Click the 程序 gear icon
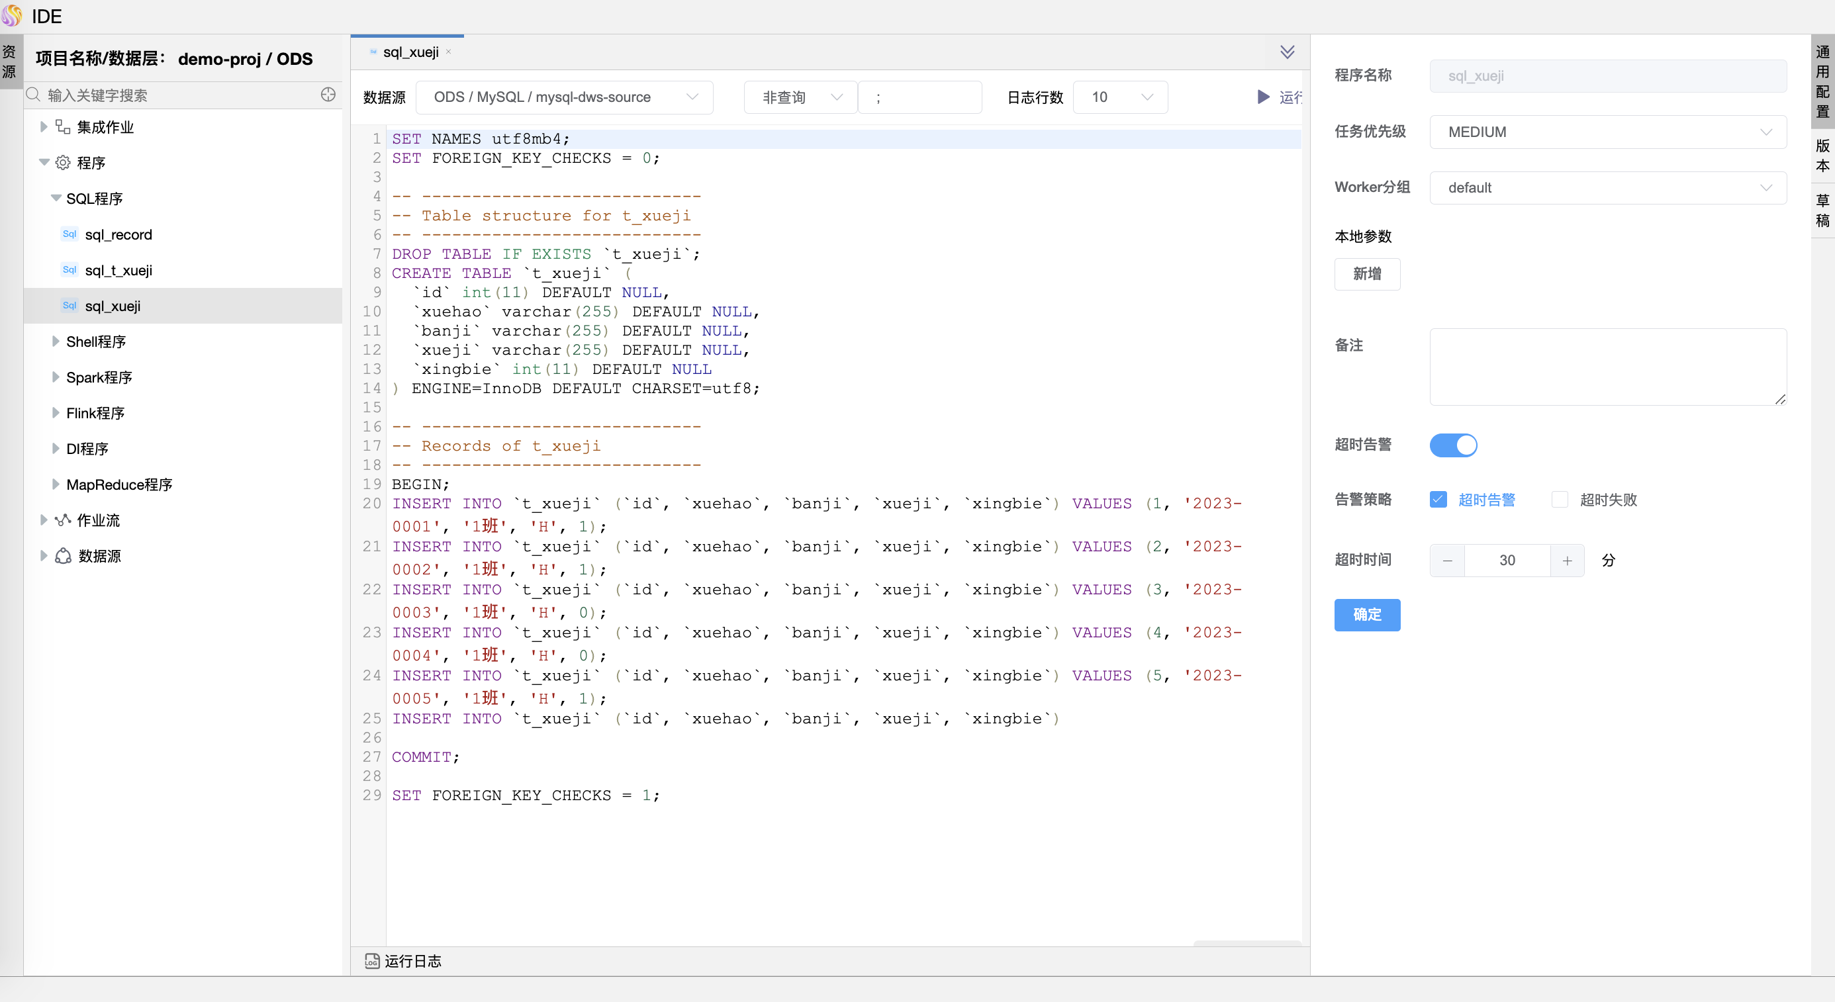 (63, 162)
